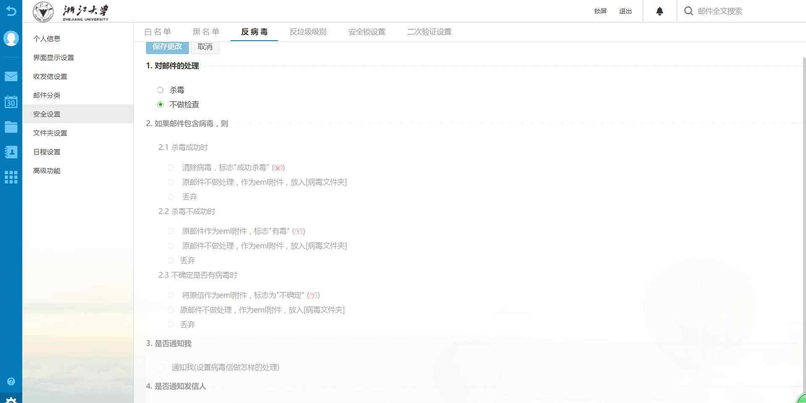Tick the 通知我 checkbox
The height and width of the screenshot is (403, 806).
160,367
